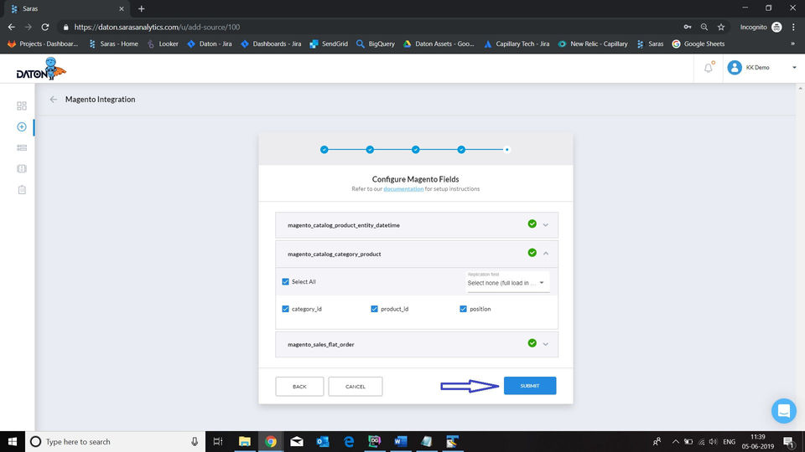Image resolution: width=805 pixels, height=452 pixels.
Task: Open Outlook from taskbar
Action: [322, 442]
